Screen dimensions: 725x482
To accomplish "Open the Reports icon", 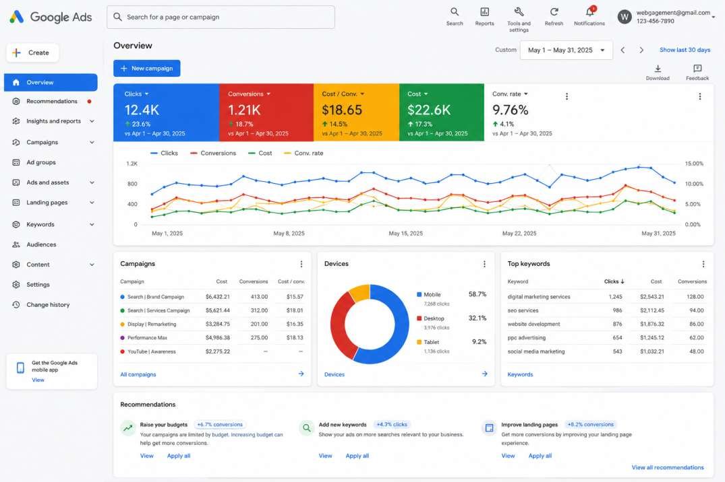I will point(484,12).
